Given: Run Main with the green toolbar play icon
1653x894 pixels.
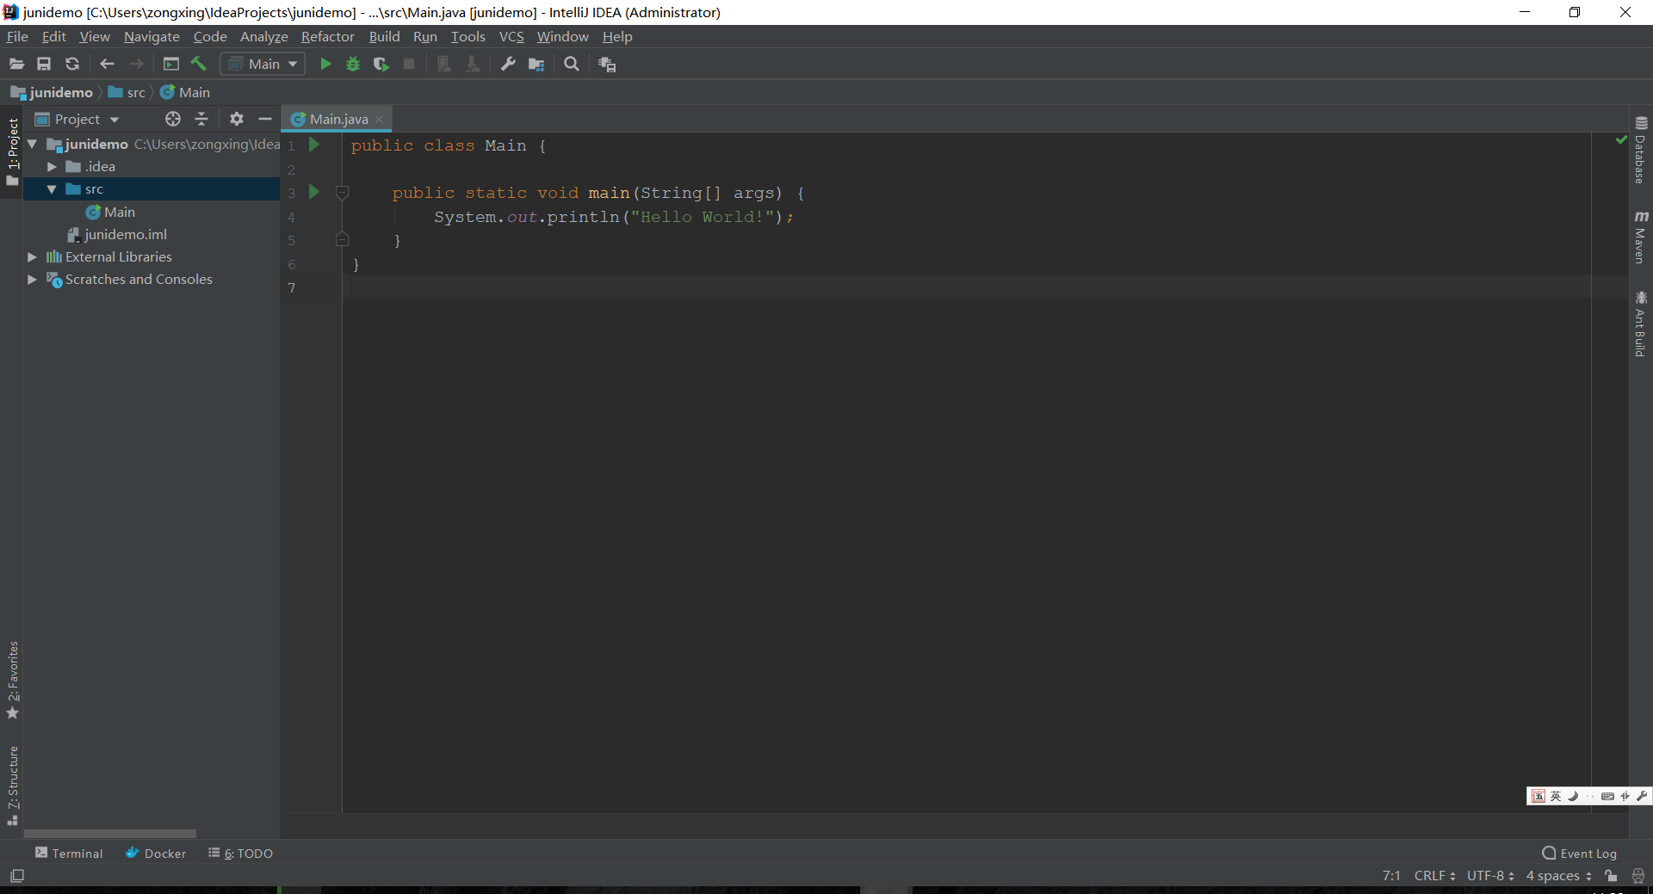Looking at the screenshot, I should 325,64.
